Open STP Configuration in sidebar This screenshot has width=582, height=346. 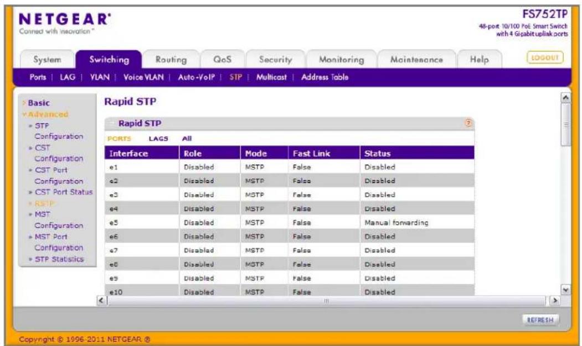click(59, 131)
